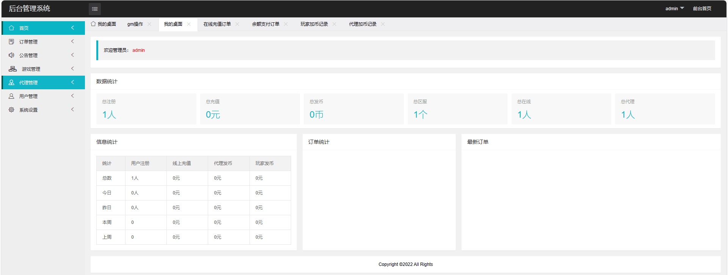
Task: Close the active 我的桌面 tab
Action: click(189, 24)
